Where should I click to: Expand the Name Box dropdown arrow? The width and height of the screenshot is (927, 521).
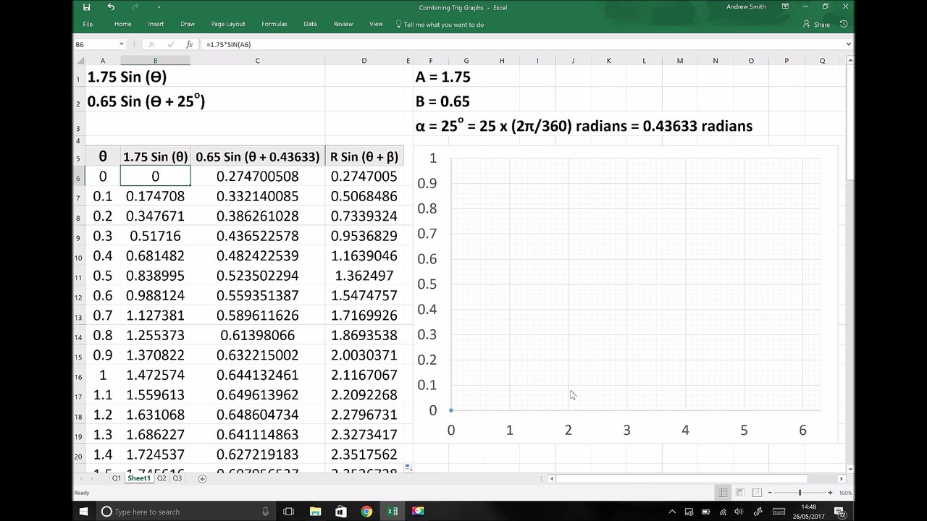(x=122, y=44)
